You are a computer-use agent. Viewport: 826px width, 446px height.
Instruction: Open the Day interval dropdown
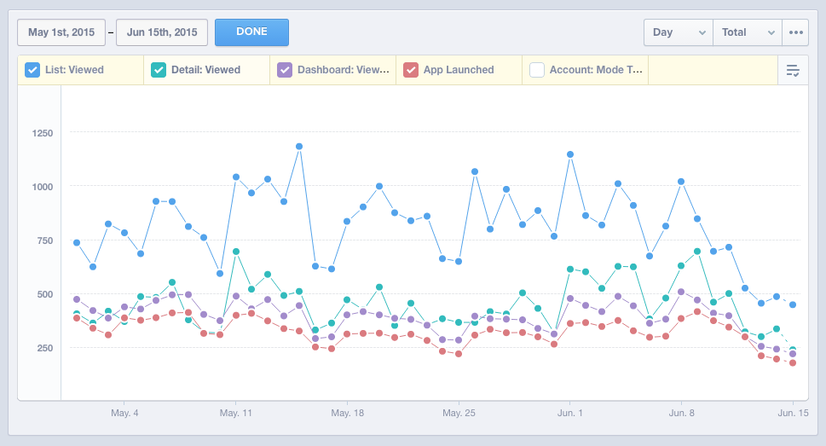click(x=679, y=32)
